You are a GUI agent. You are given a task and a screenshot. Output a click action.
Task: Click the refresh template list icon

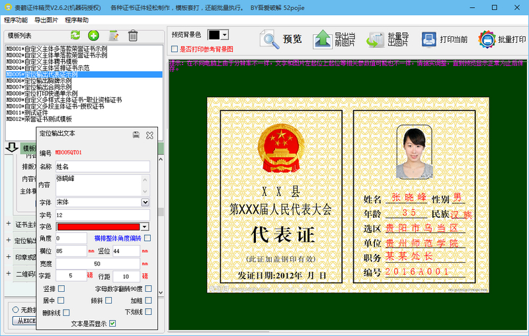pyautogui.click(x=75, y=36)
